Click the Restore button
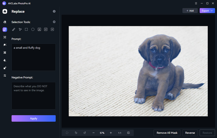Viewport: 217px width, 138px height. 207,133
